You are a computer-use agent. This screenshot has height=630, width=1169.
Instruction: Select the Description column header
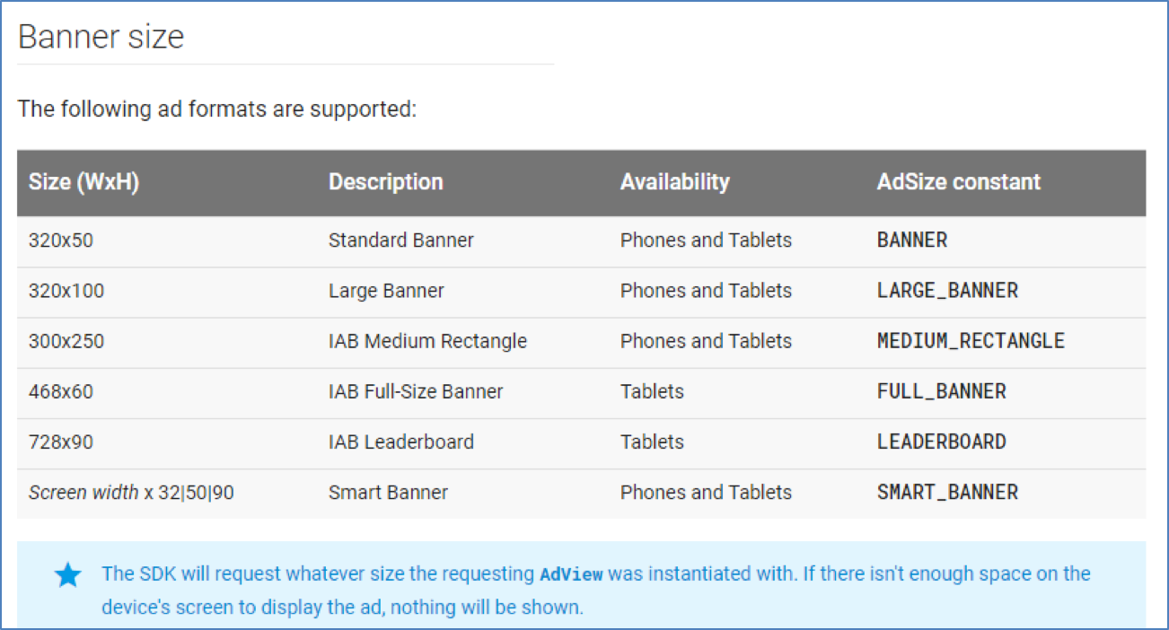click(x=385, y=182)
